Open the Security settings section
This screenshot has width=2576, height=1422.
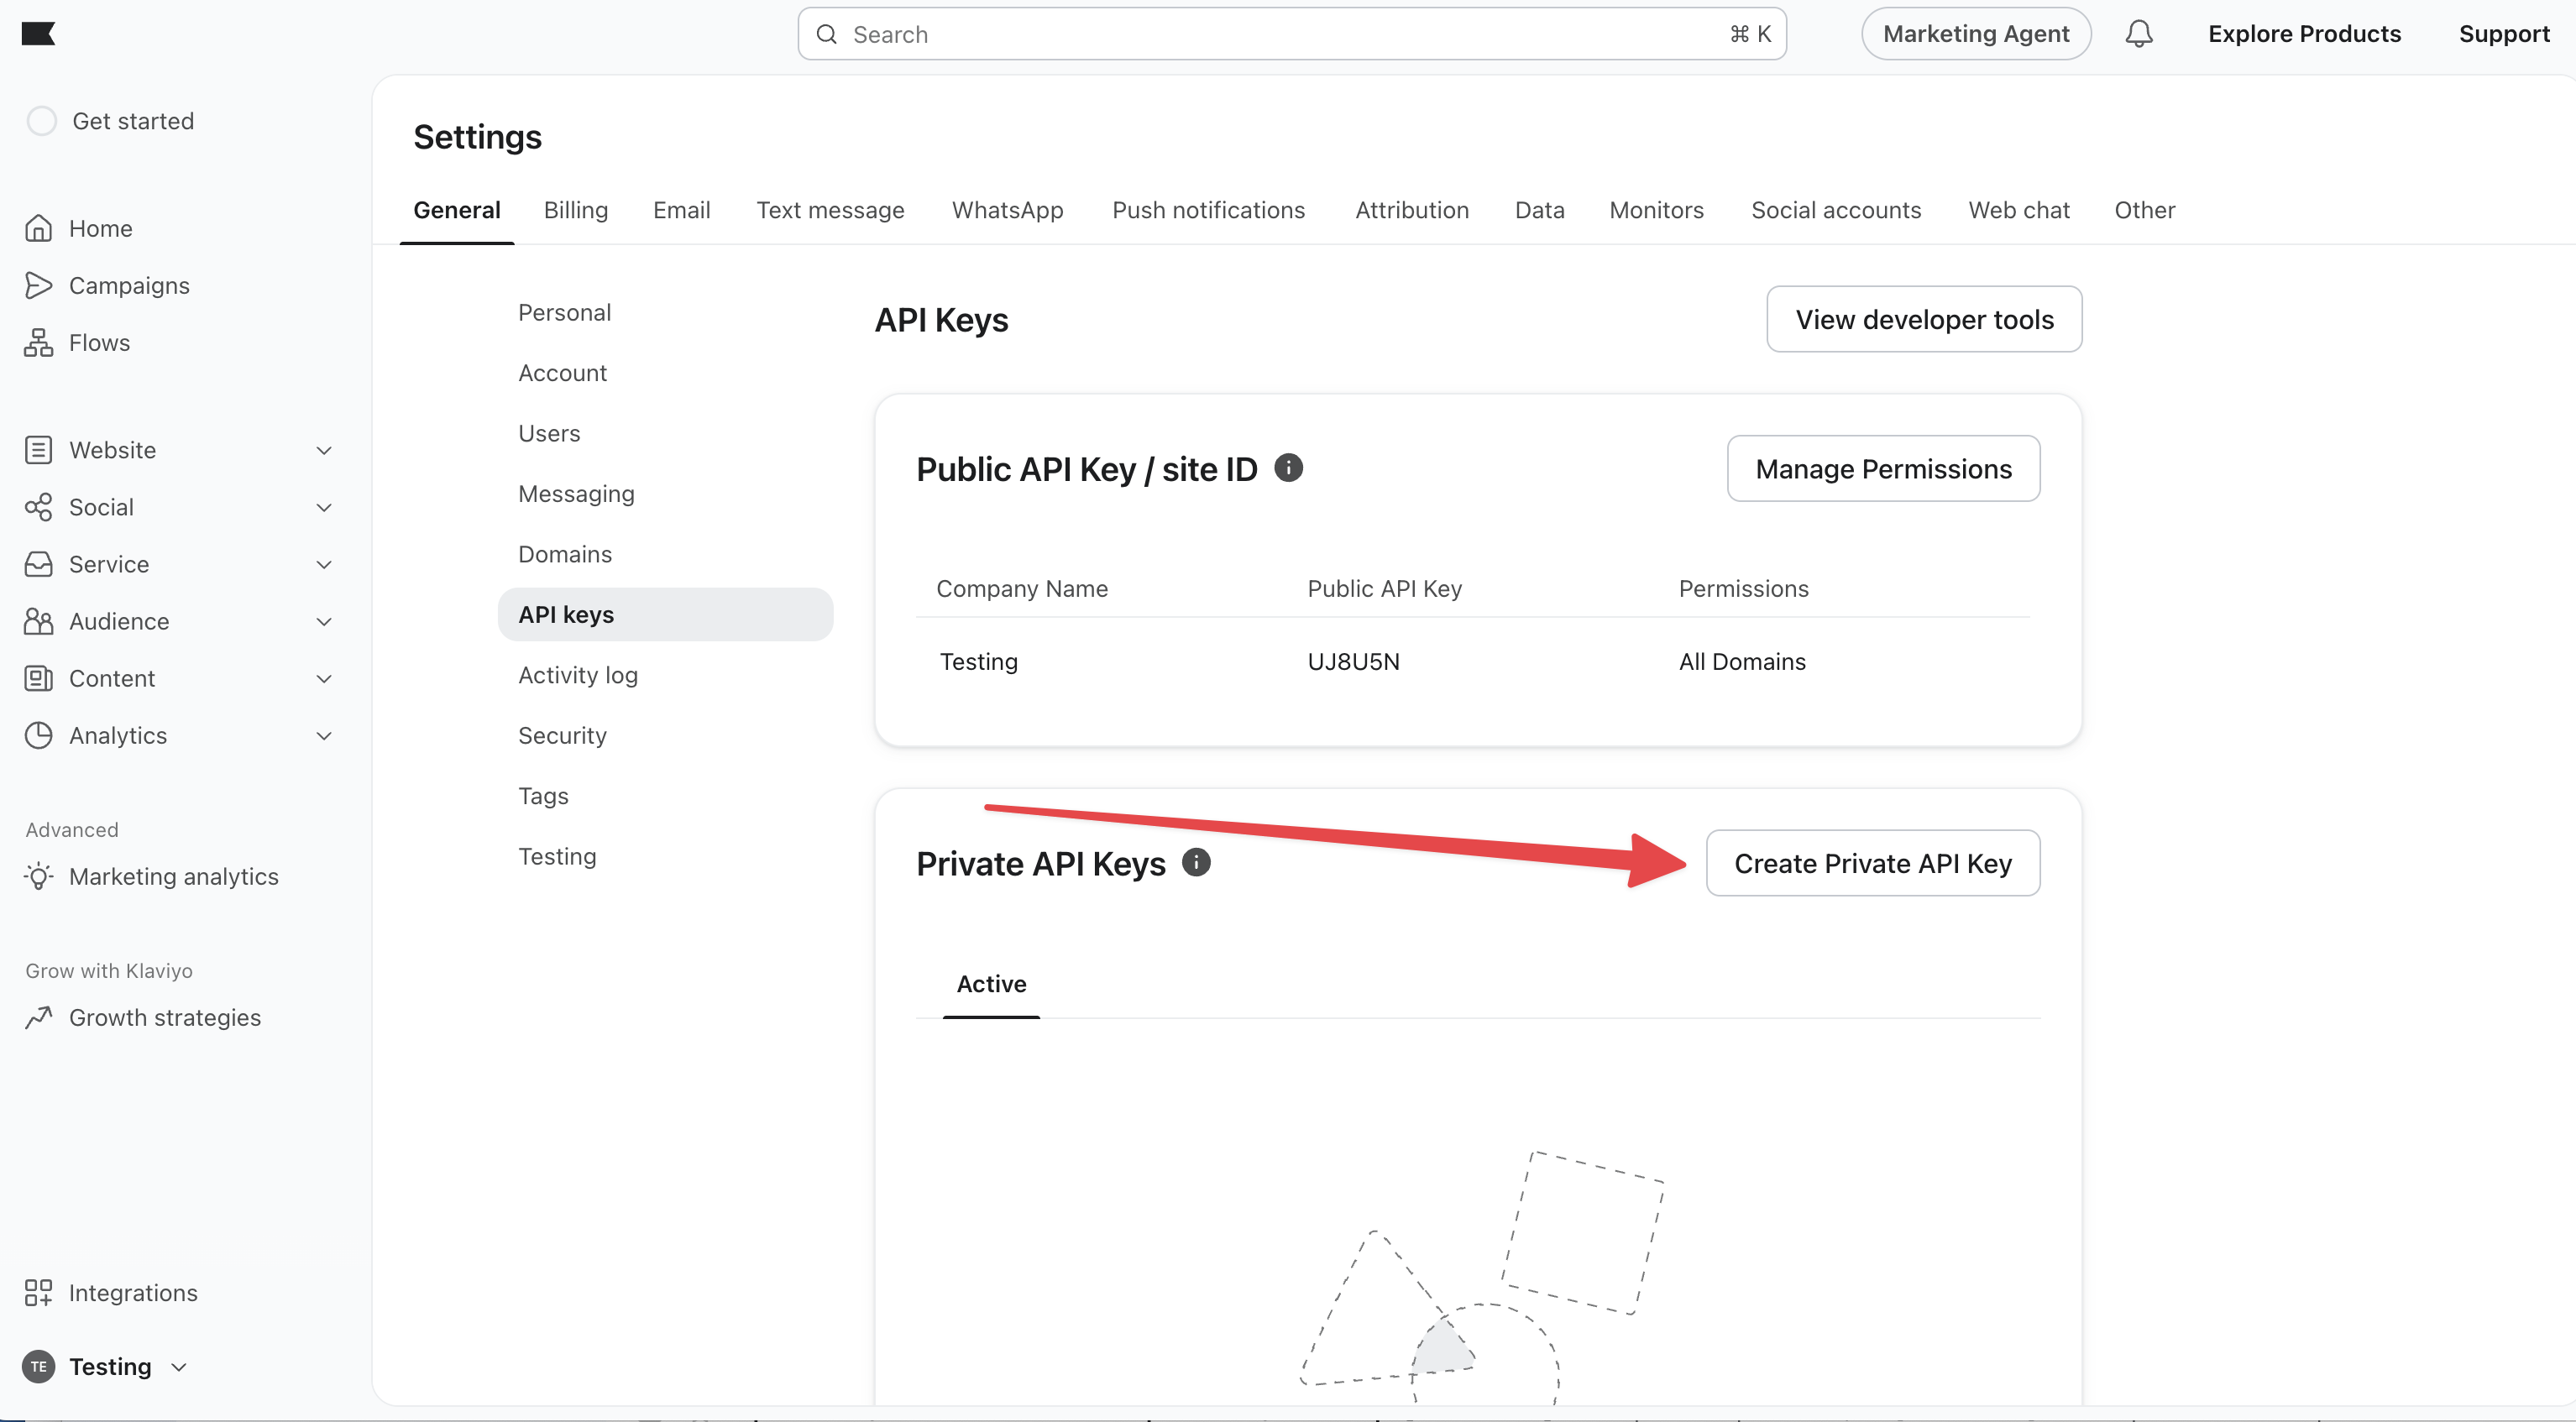click(562, 735)
